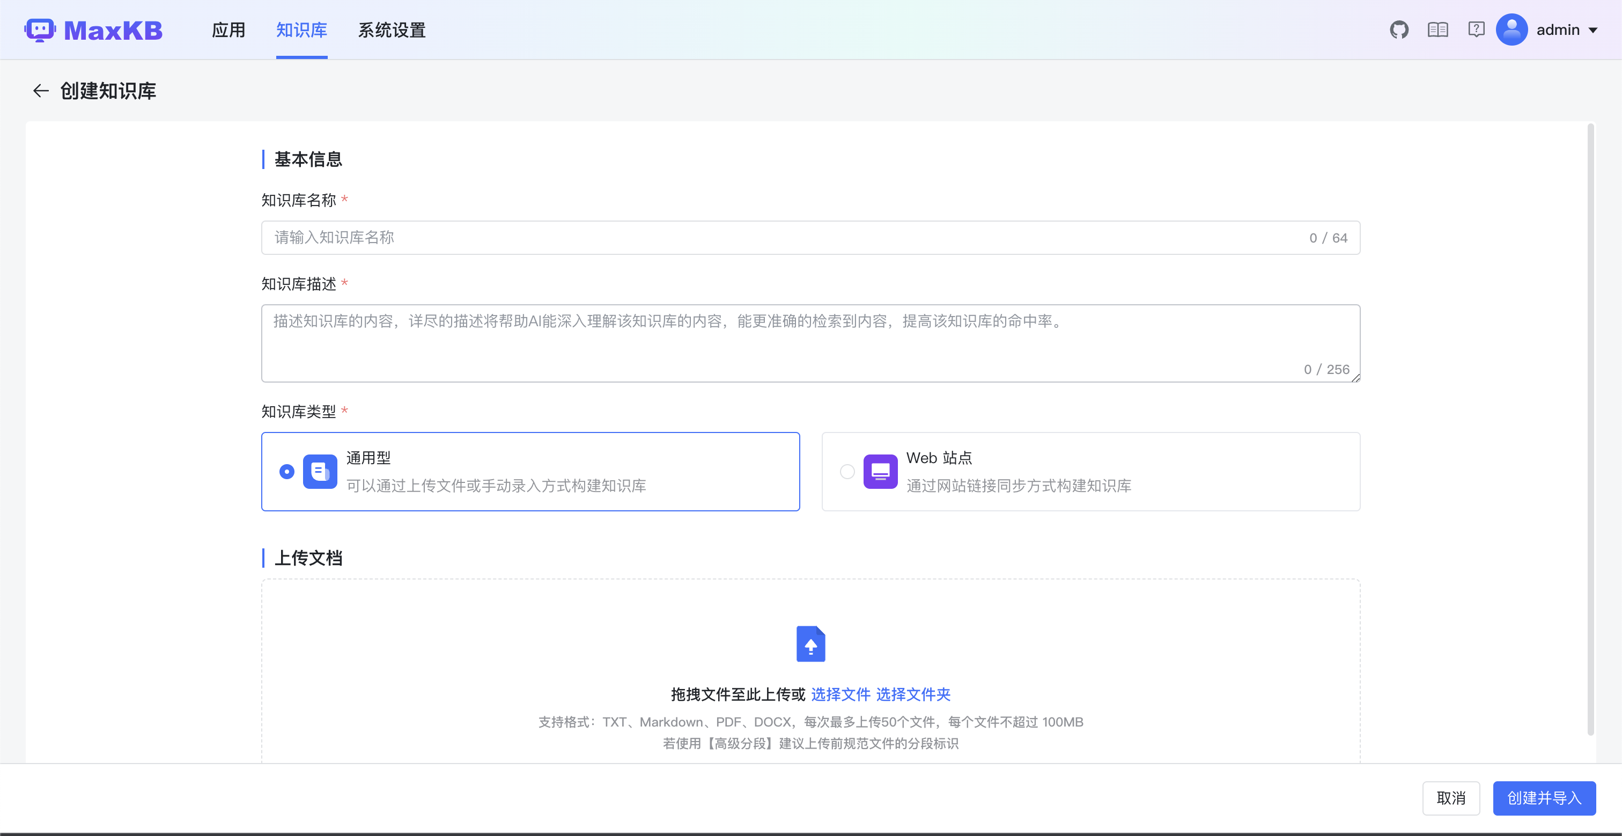
Task: Switch to the 知识库 tab
Action: (x=301, y=30)
